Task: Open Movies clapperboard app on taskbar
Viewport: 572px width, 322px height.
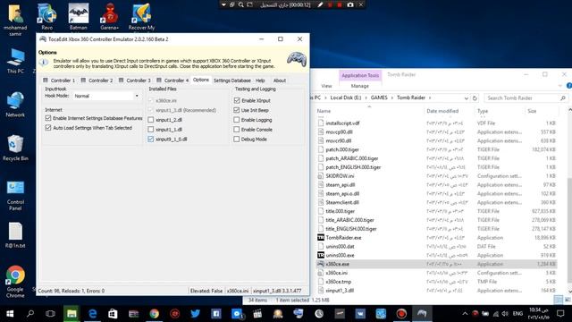Action: coord(257,314)
